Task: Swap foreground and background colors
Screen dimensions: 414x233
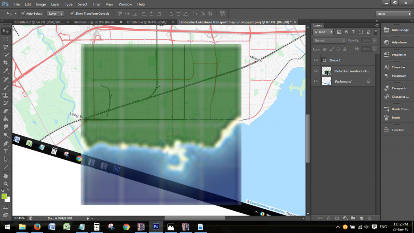Action: (x=8, y=190)
